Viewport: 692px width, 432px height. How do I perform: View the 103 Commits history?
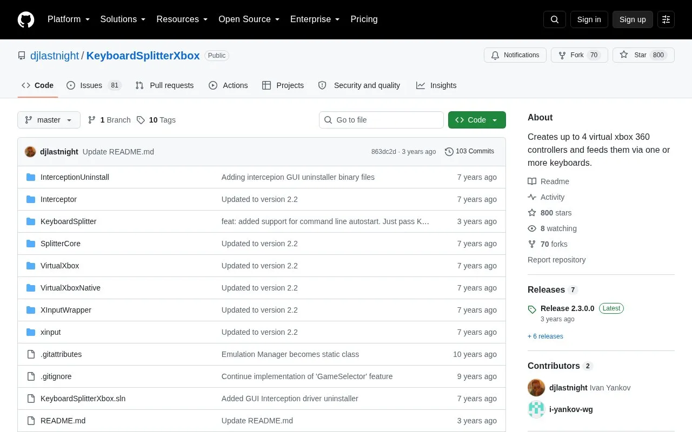coord(469,152)
